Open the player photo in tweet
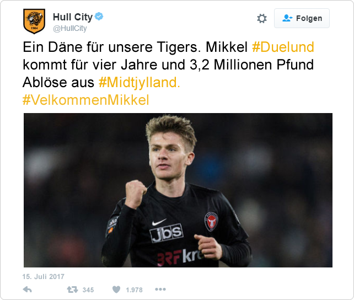The image size is (354, 300). click(178, 190)
